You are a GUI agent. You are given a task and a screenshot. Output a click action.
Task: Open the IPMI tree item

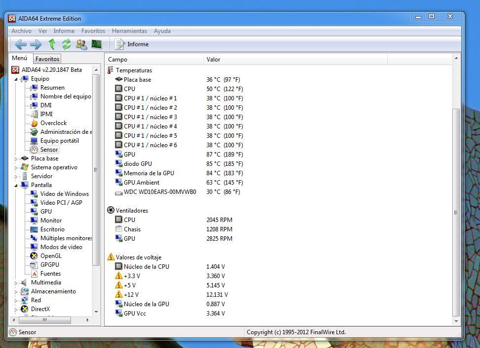click(46, 114)
